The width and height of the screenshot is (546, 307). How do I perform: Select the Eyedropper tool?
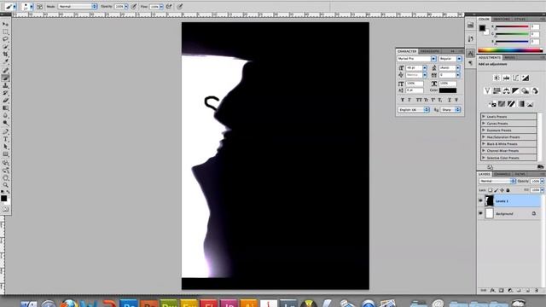tap(5, 61)
